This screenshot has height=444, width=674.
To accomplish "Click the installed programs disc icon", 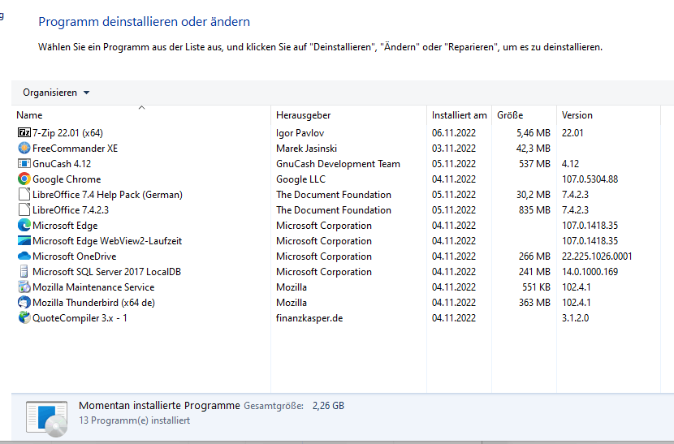I will [x=46, y=418].
